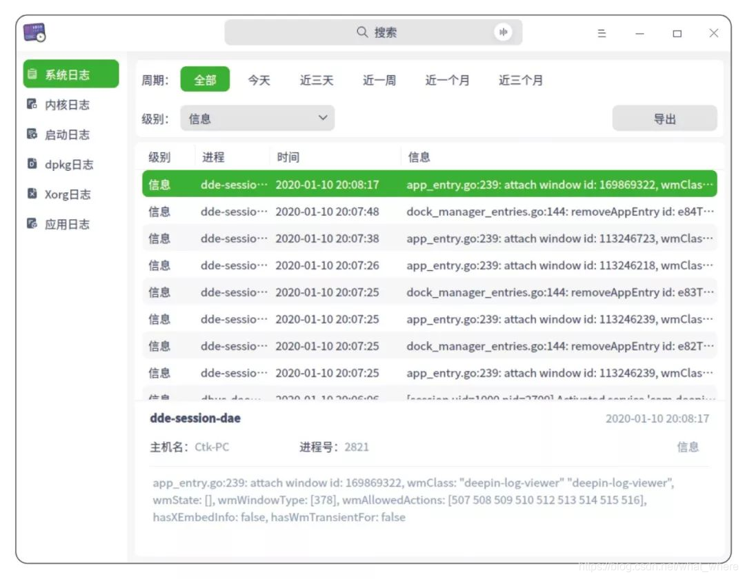Sort by the 级别 column header
Viewport: 745px width, 579px height.
159,157
